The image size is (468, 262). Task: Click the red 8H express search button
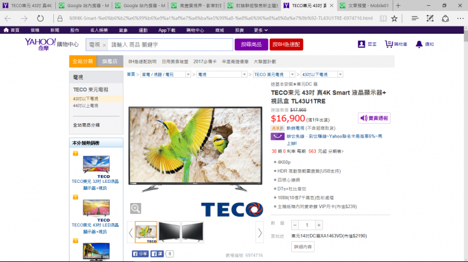pos(286,44)
